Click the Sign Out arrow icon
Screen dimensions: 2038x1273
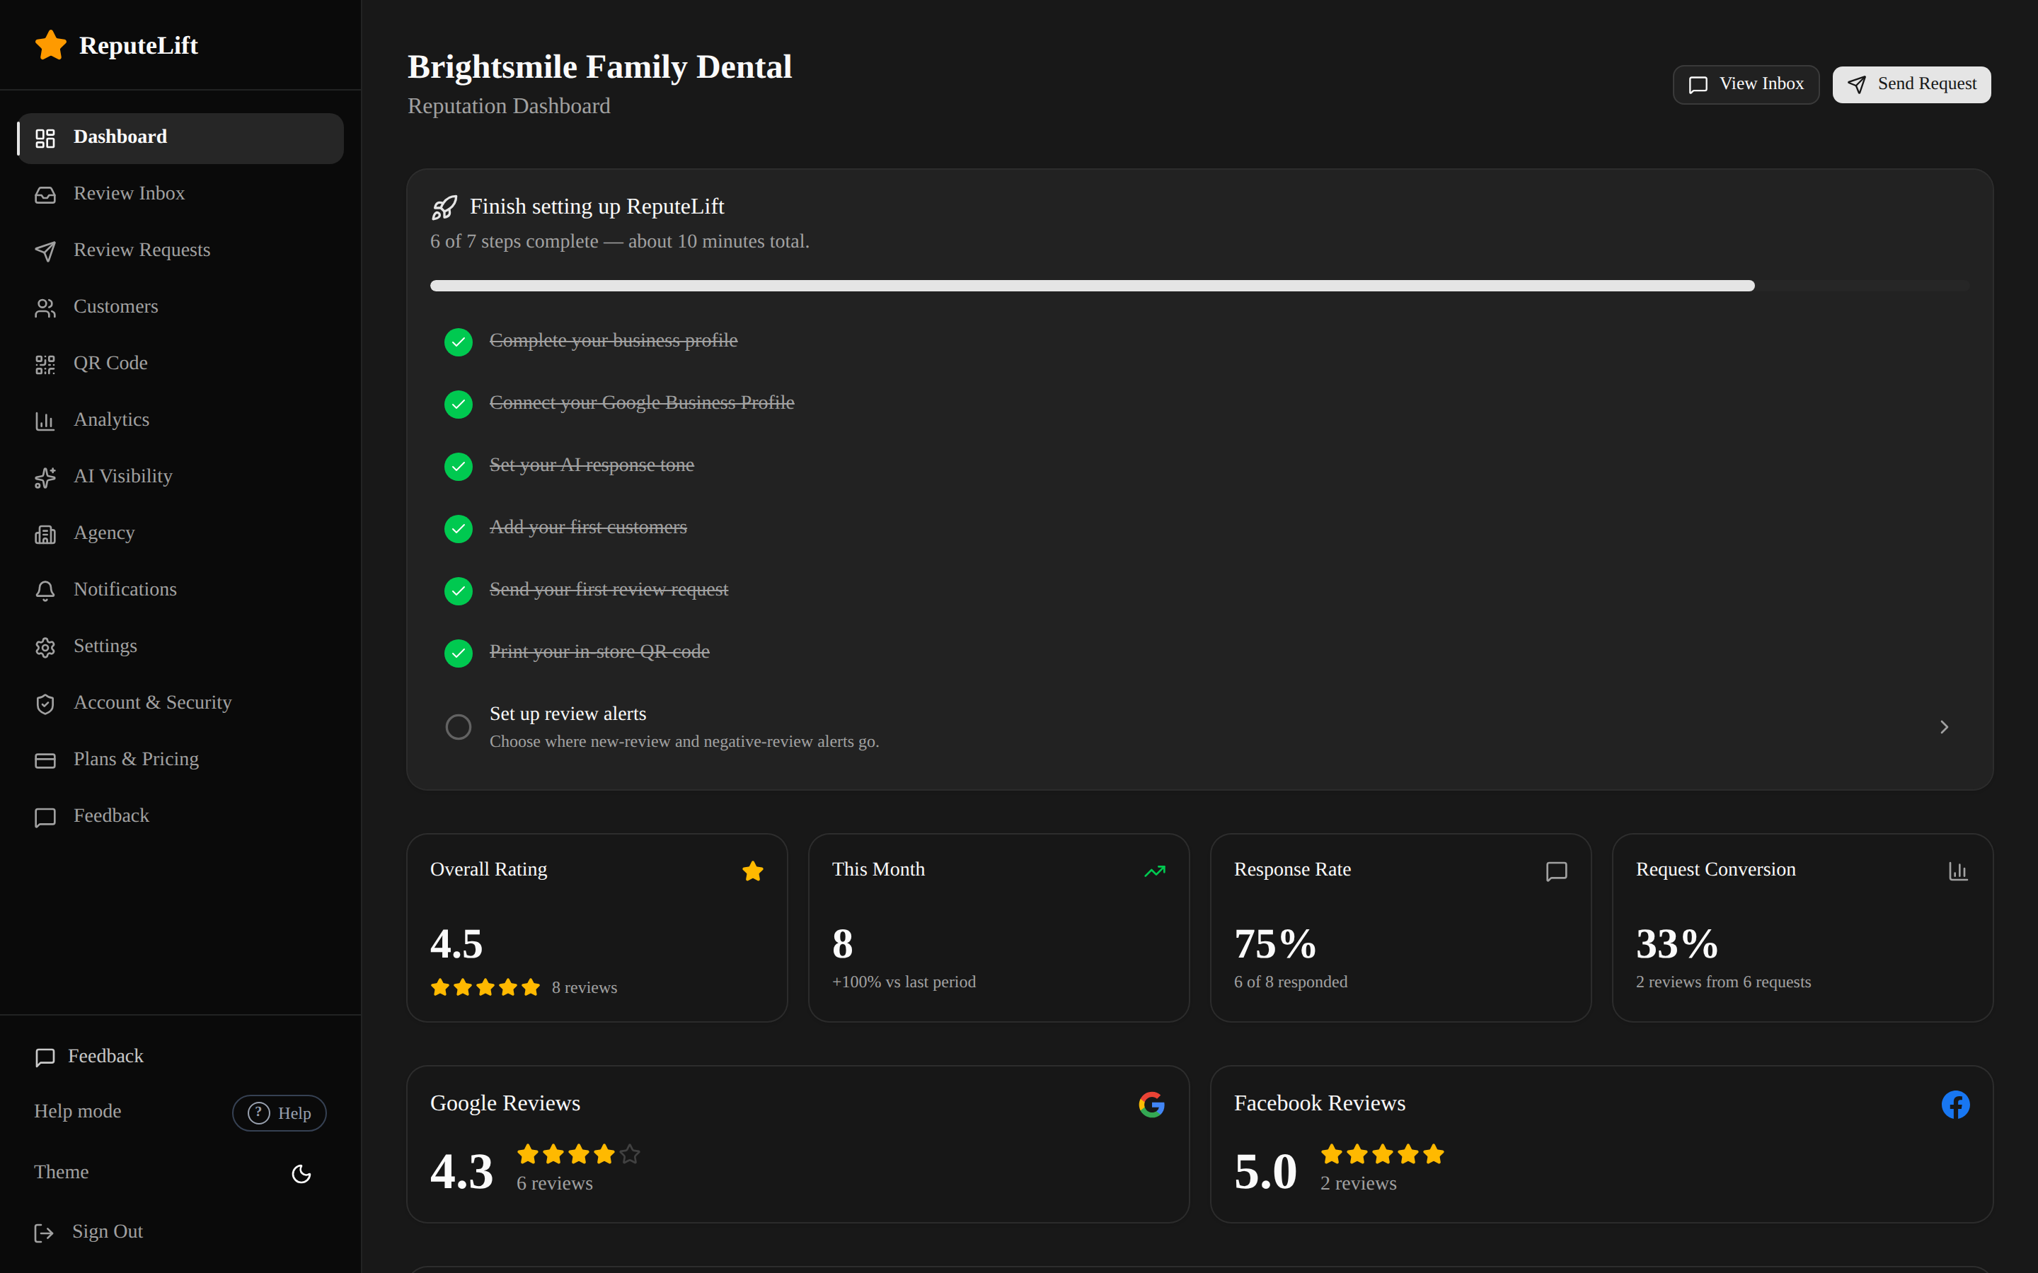[44, 1233]
